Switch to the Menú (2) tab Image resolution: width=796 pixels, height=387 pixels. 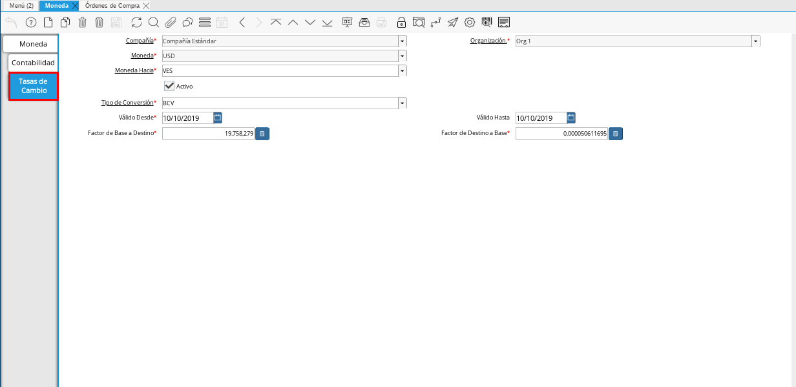(x=21, y=5)
